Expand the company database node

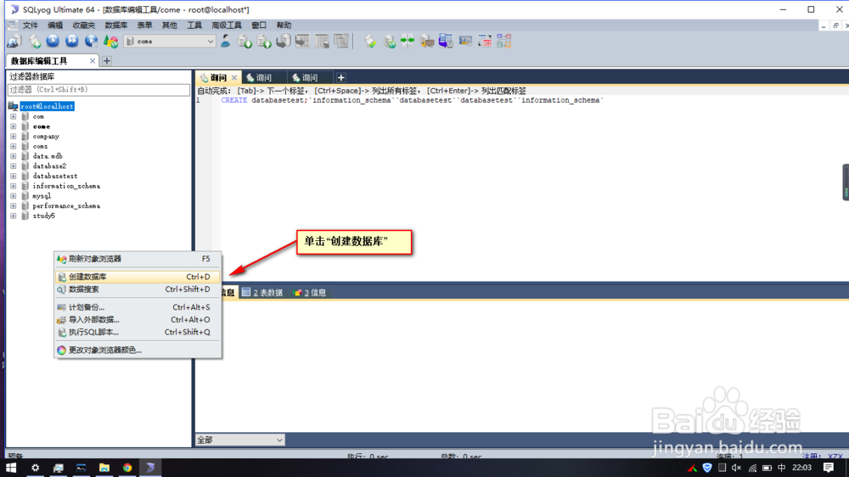click(14, 137)
